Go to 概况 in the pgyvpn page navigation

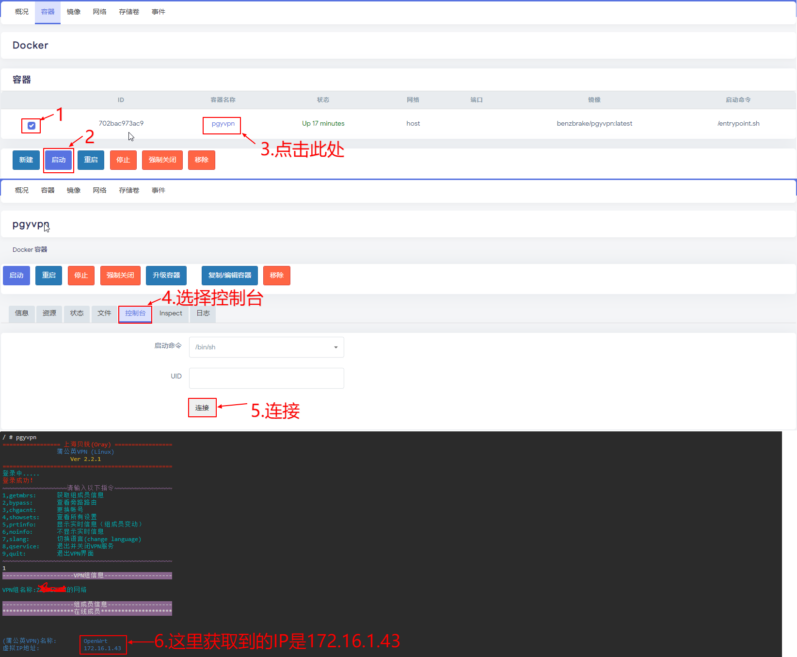22,191
